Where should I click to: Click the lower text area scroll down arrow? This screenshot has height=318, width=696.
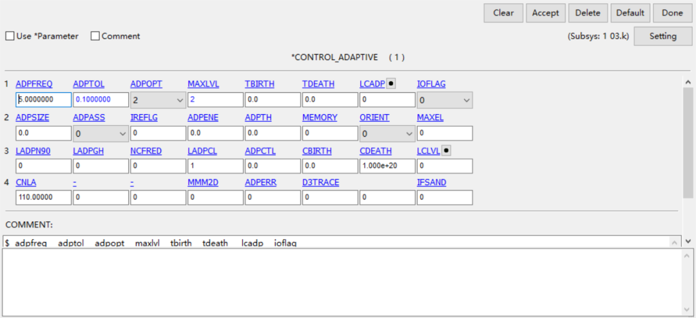[686, 310]
